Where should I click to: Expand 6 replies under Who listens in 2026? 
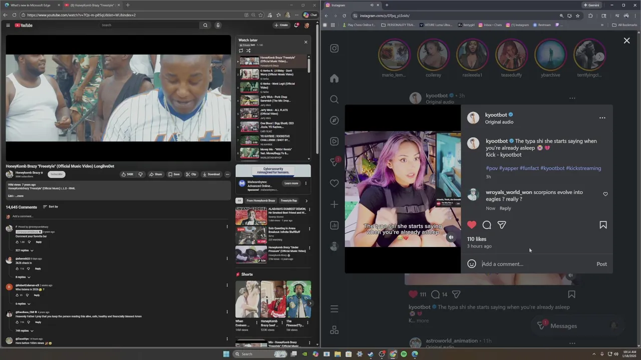tap(23, 303)
